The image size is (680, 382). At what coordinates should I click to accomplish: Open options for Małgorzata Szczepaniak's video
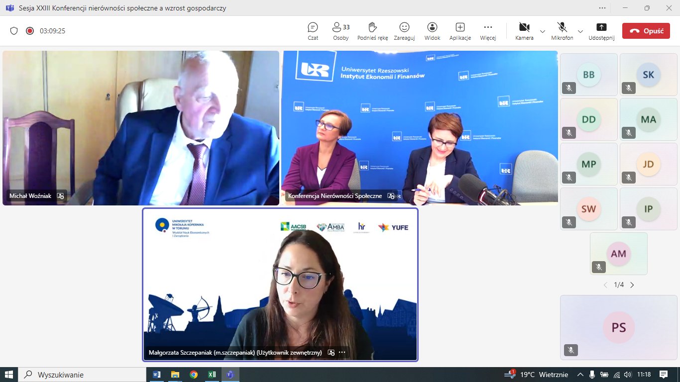coord(342,352)
